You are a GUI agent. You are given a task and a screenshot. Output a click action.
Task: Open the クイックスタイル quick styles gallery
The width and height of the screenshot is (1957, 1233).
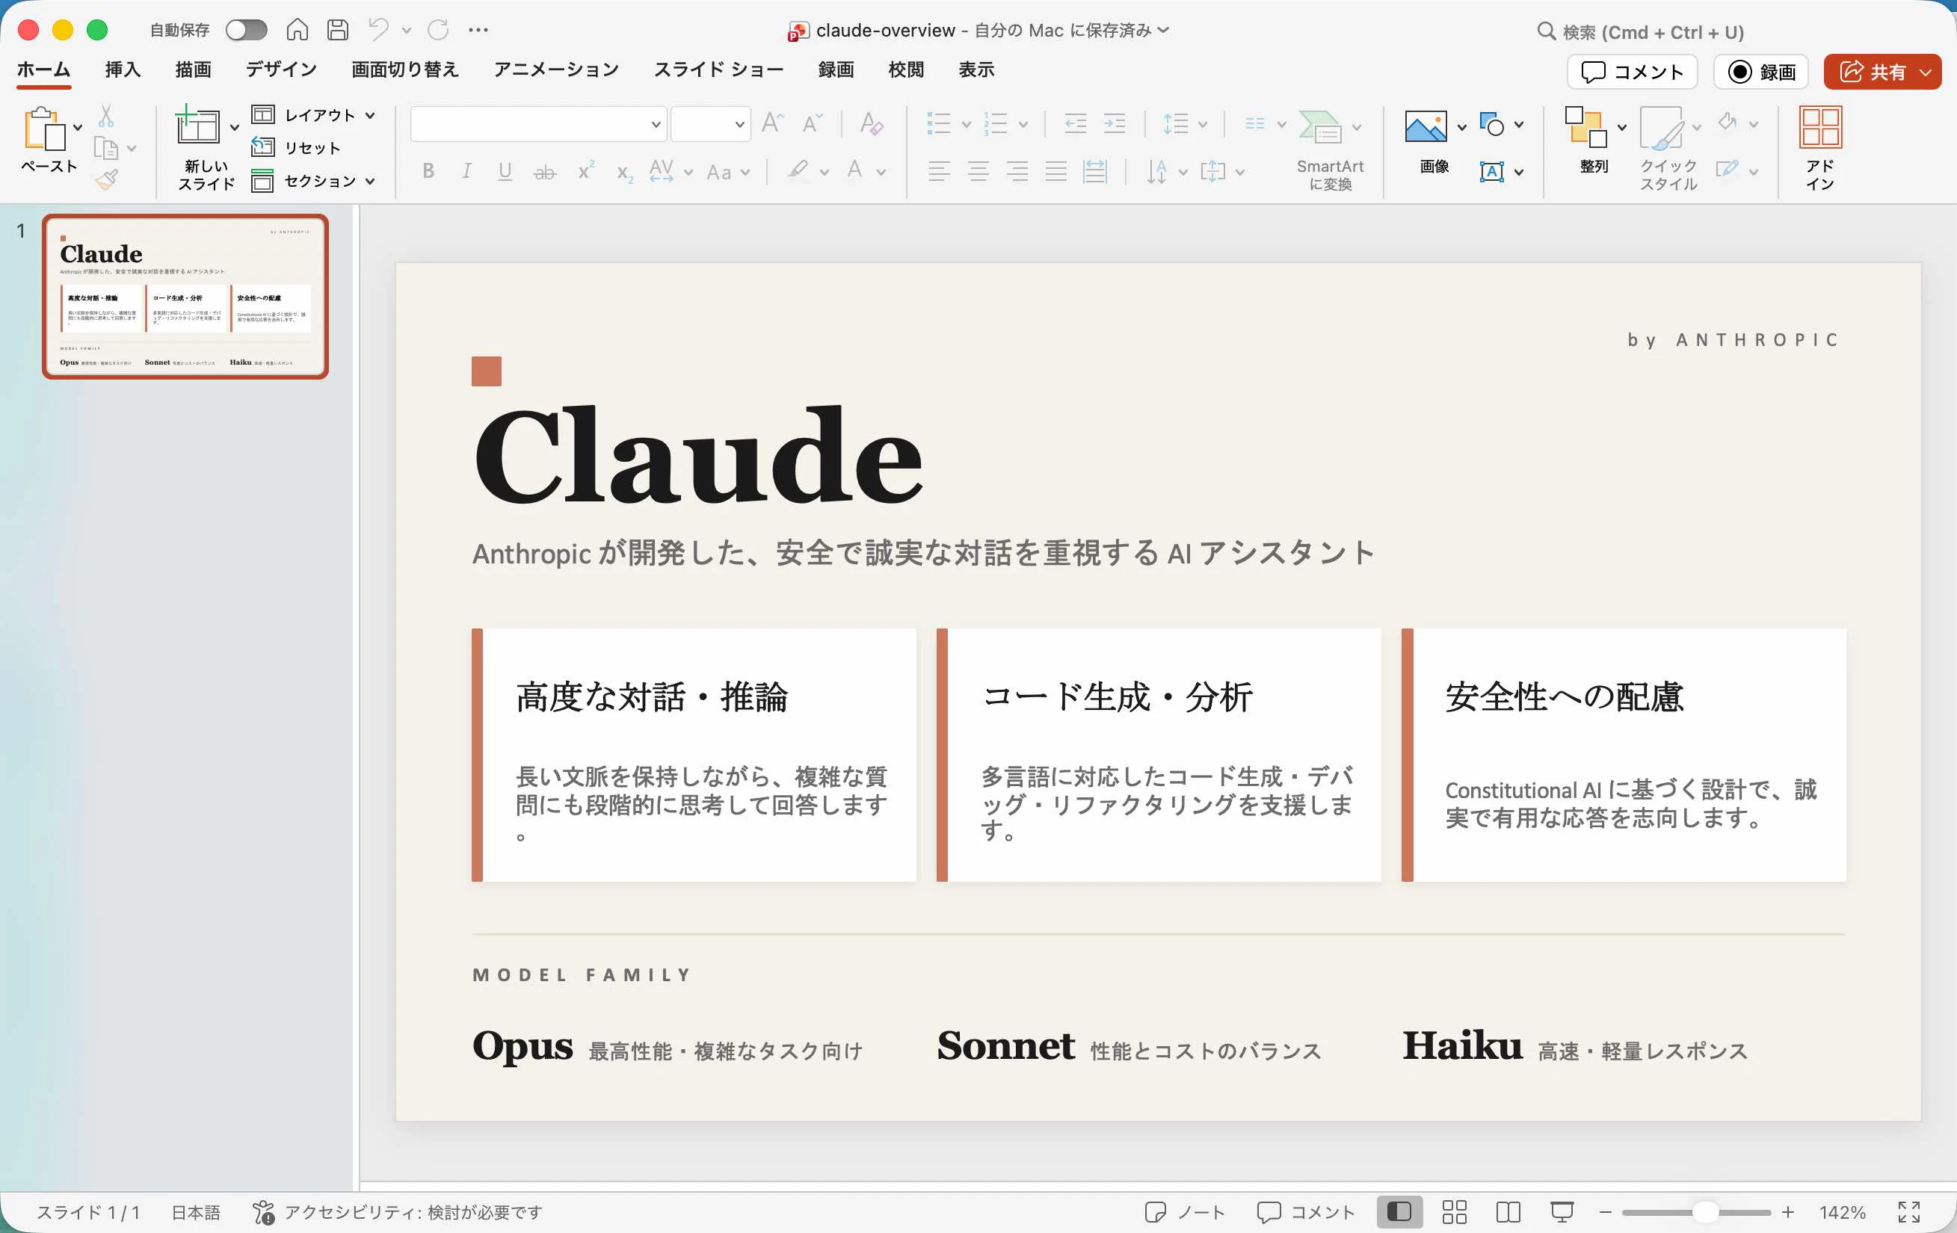click(1661, 128)
